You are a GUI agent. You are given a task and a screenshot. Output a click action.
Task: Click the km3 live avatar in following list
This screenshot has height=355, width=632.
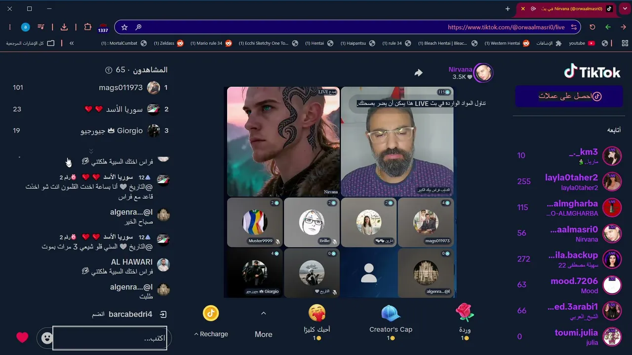tap(612, 156)
